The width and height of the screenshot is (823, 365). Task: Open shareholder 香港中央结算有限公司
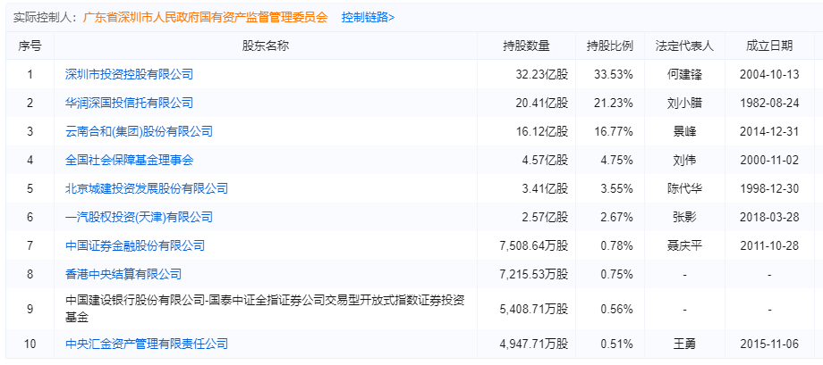pyautogui.click(x=123, y=273)
